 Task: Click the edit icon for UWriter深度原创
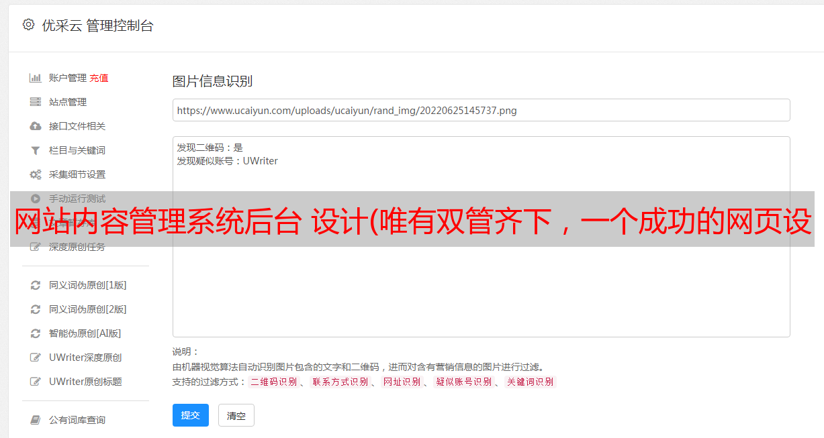point(36,358)
